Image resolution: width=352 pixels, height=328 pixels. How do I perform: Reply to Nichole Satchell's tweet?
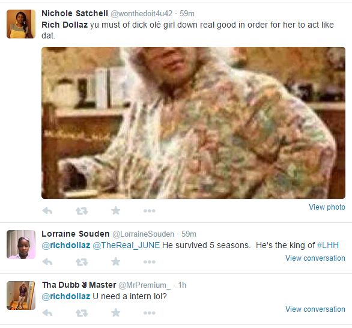click(47, 211)
